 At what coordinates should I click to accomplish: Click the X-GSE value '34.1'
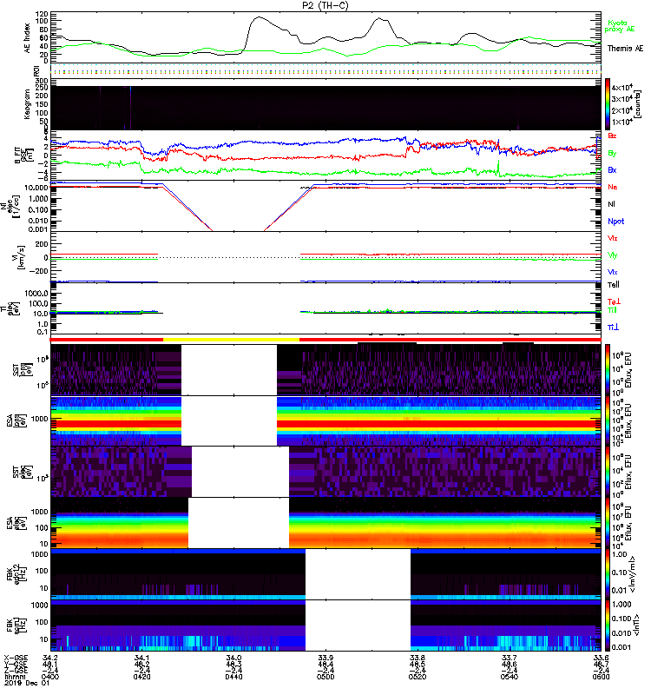[141, 658]
